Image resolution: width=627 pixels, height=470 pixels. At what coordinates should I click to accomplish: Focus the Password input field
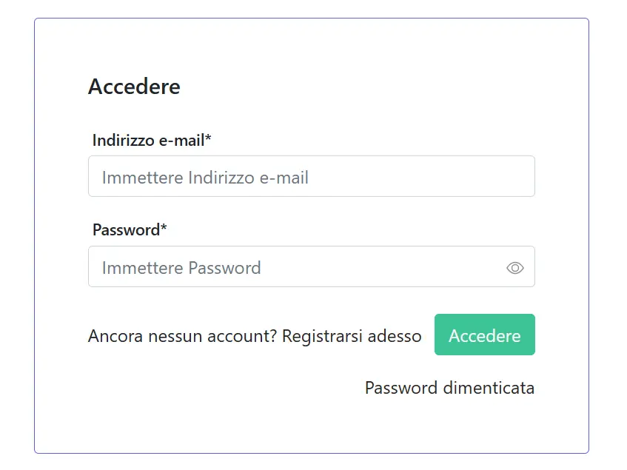(x=312, y=266)
